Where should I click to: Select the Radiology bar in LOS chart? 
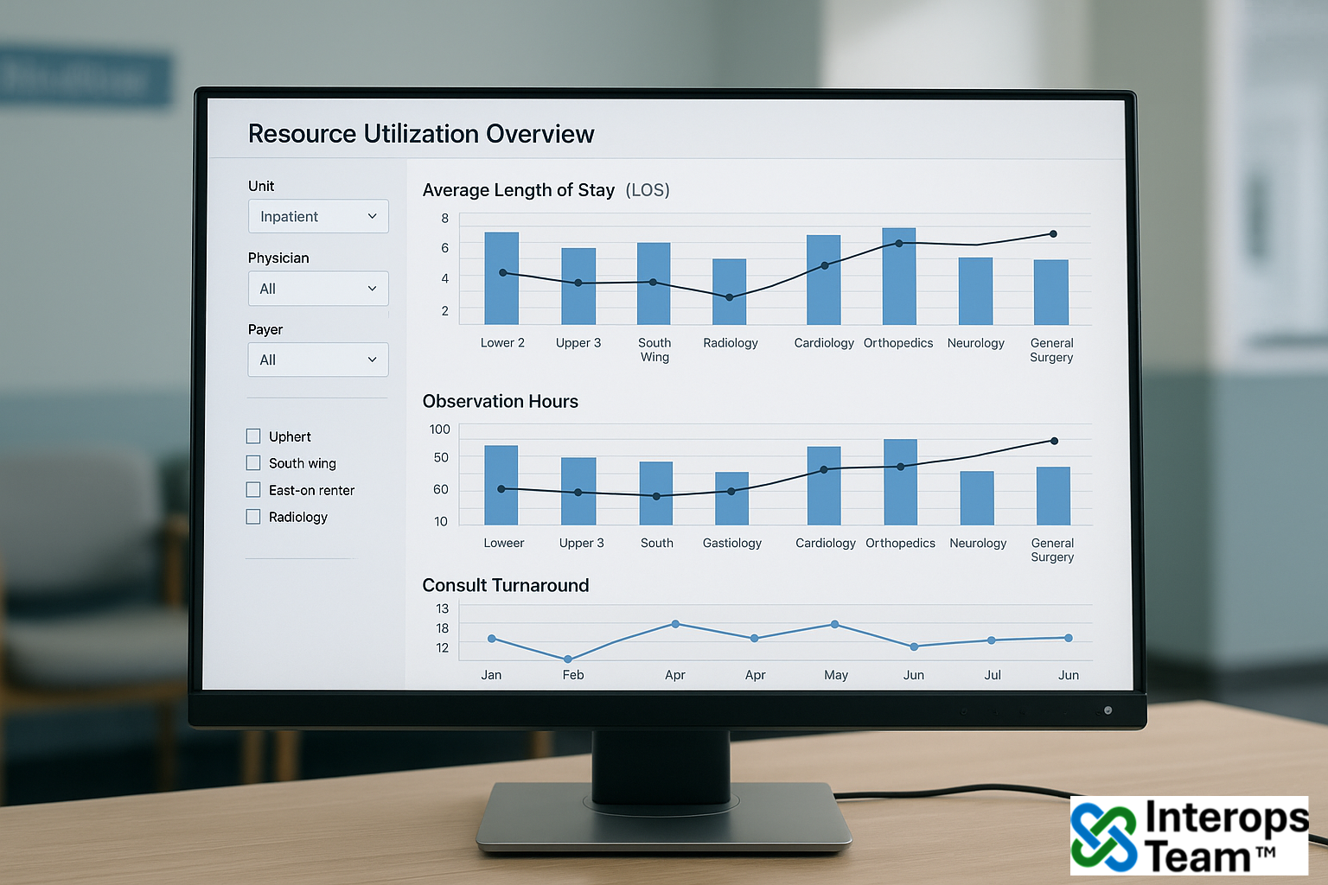click(x=730, y=292)
